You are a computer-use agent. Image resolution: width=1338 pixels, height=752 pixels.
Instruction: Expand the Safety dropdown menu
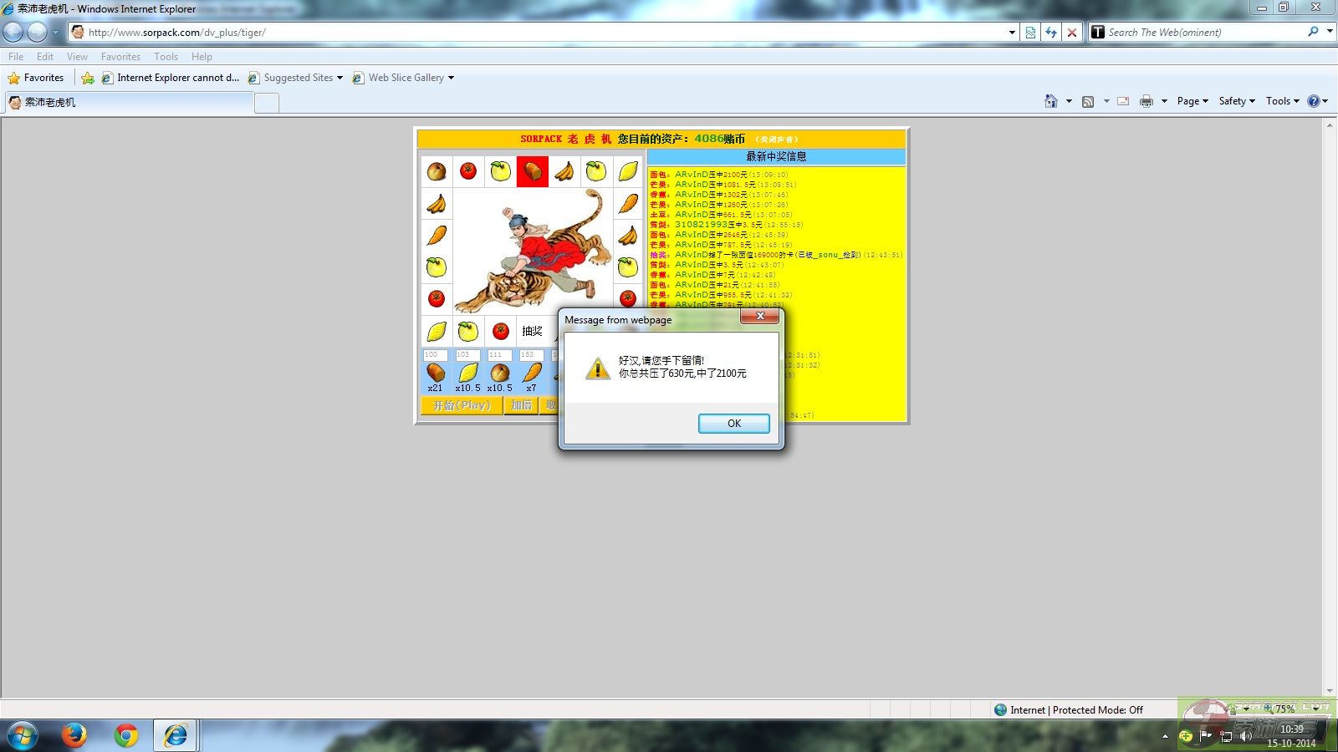coord(1236,101)
